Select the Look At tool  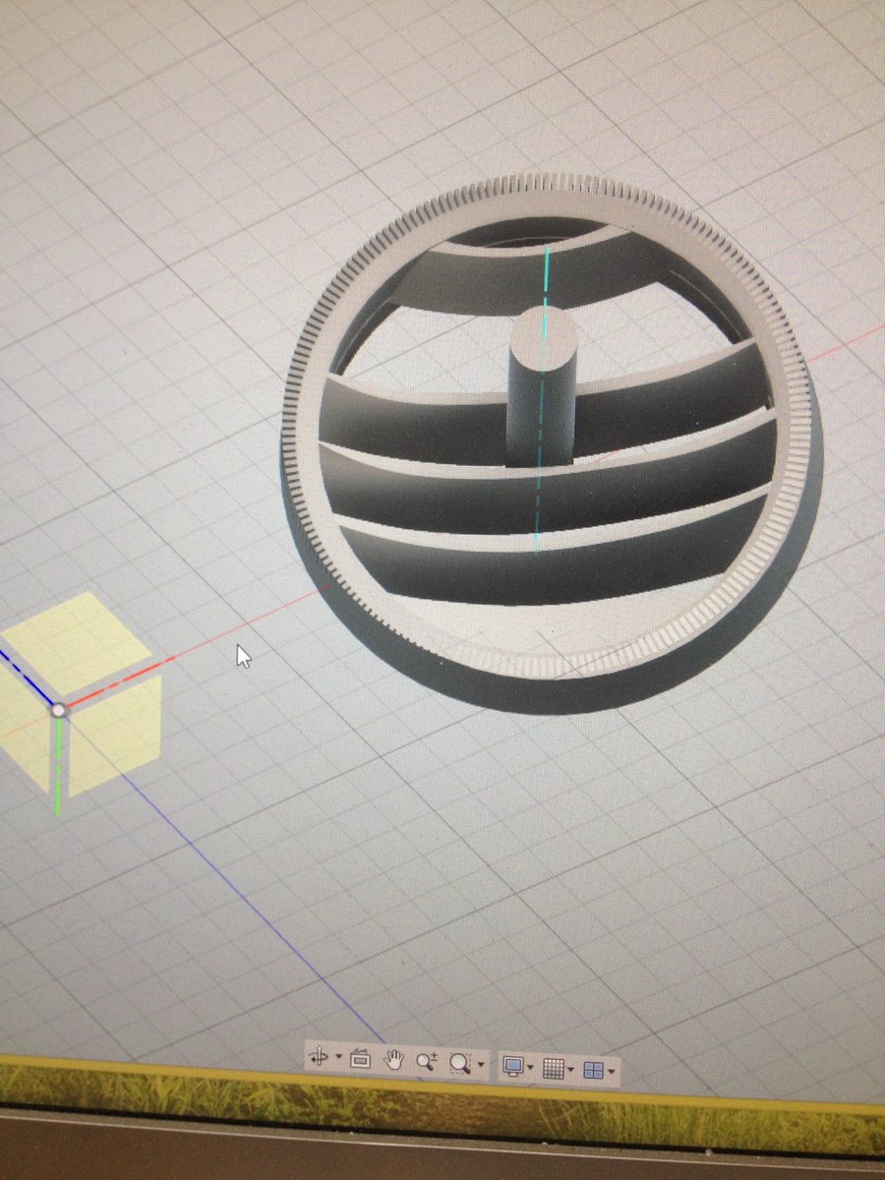pyautogui.click(x=360, y=1058)
